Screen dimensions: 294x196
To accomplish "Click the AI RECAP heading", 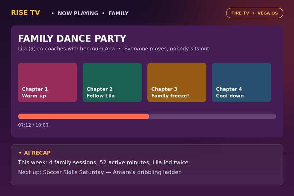I will (x=37, y=153).
